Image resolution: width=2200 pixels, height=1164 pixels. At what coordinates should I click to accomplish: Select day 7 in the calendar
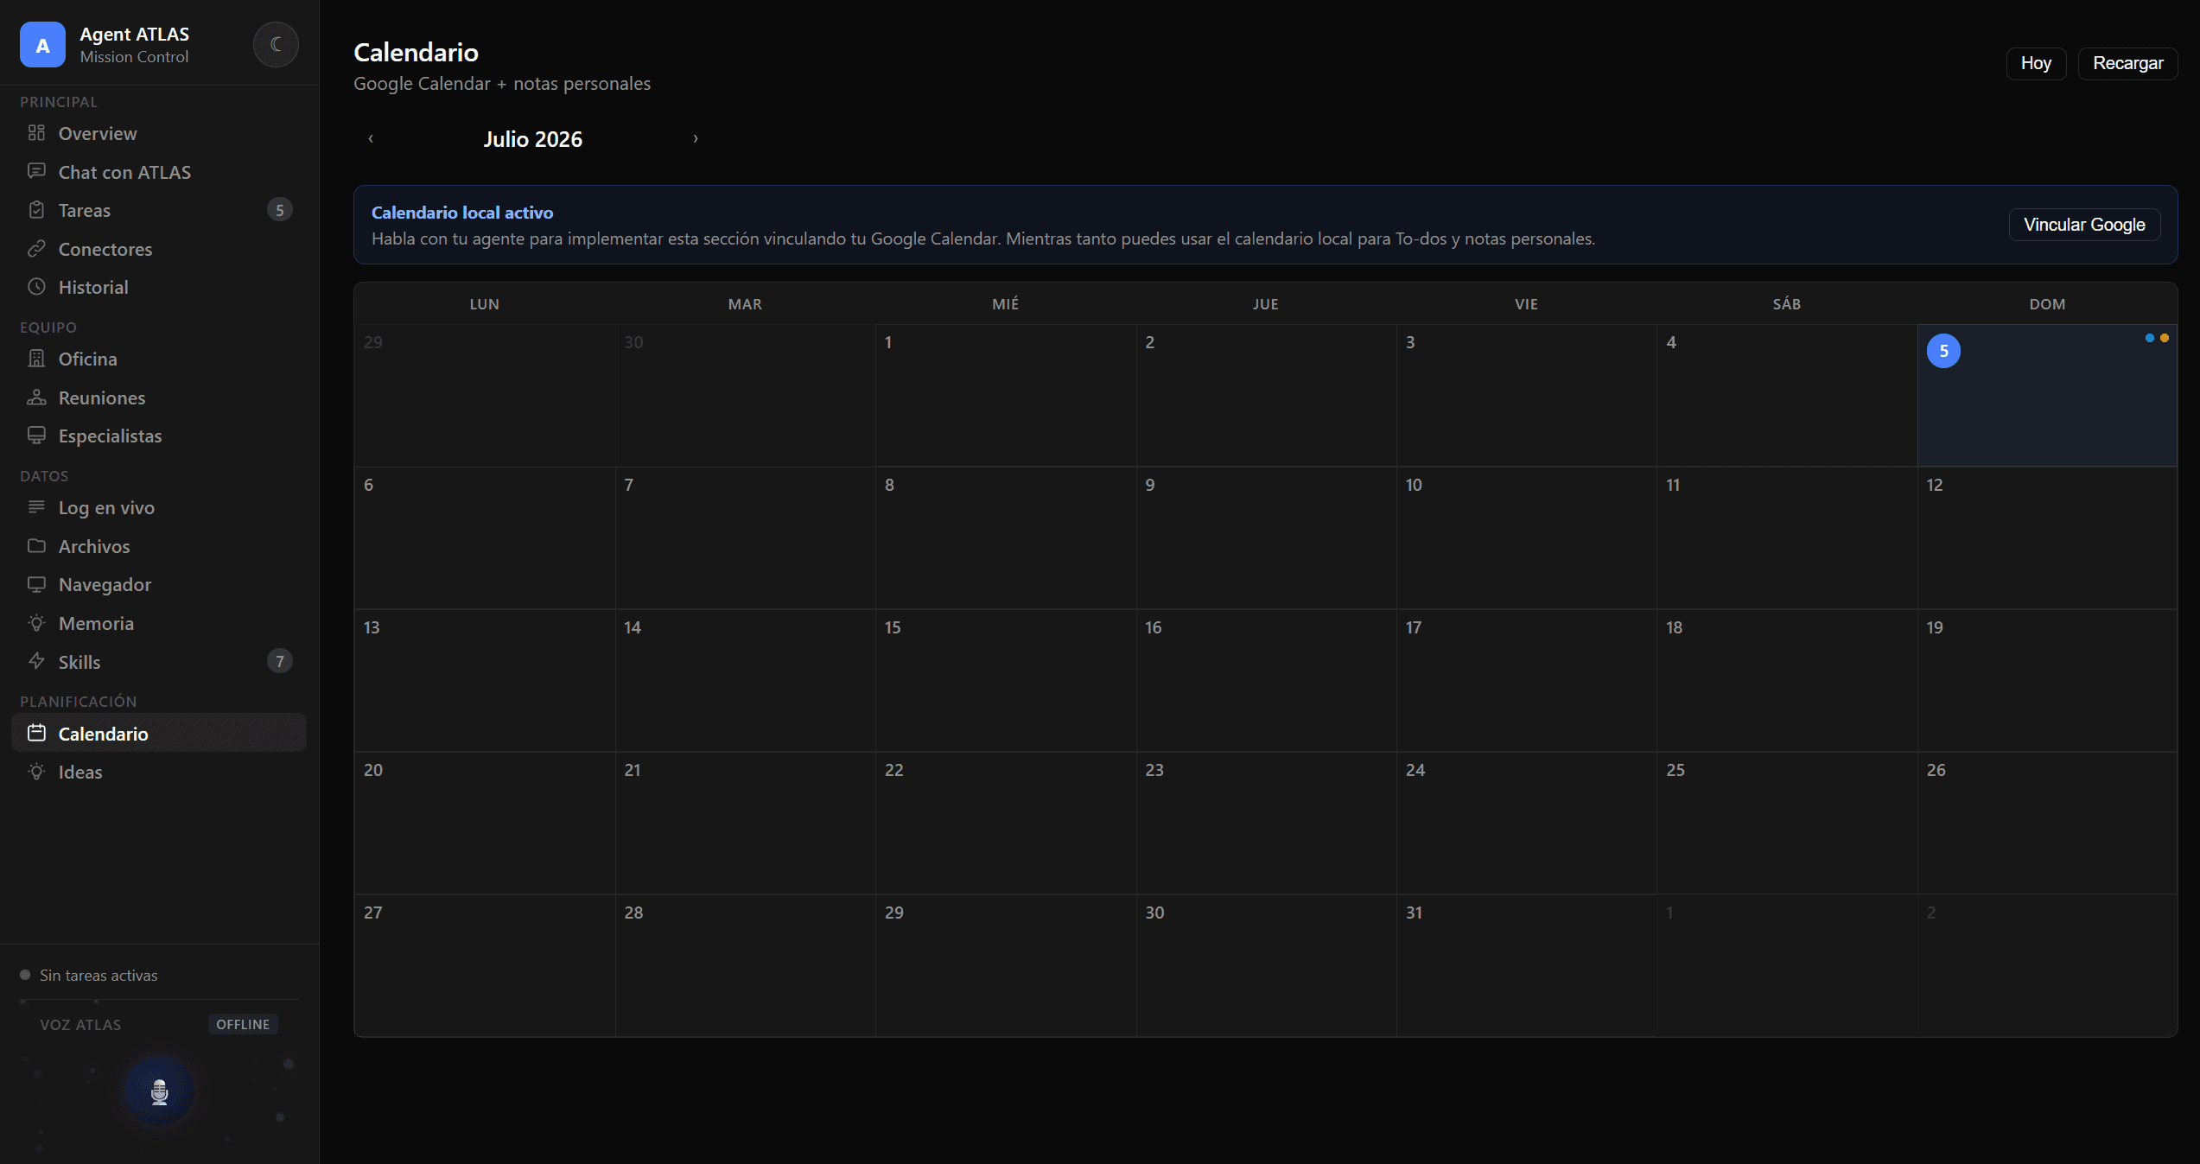point(745,538)
